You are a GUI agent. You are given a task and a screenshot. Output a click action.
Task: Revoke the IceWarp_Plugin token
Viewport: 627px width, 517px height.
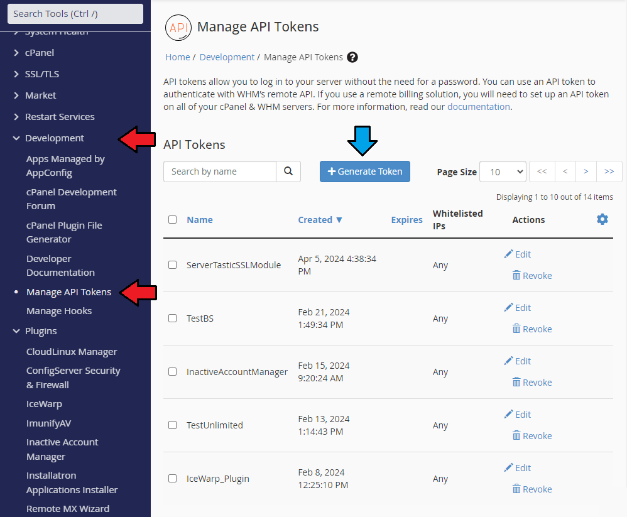(x=532, y=489)
